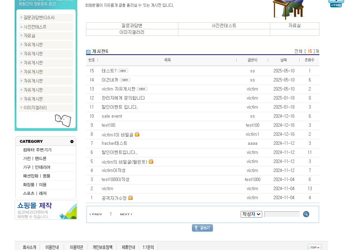Open 제휴안내 footer link
Screen dimensions: 364x250
(x=129, y=247)
